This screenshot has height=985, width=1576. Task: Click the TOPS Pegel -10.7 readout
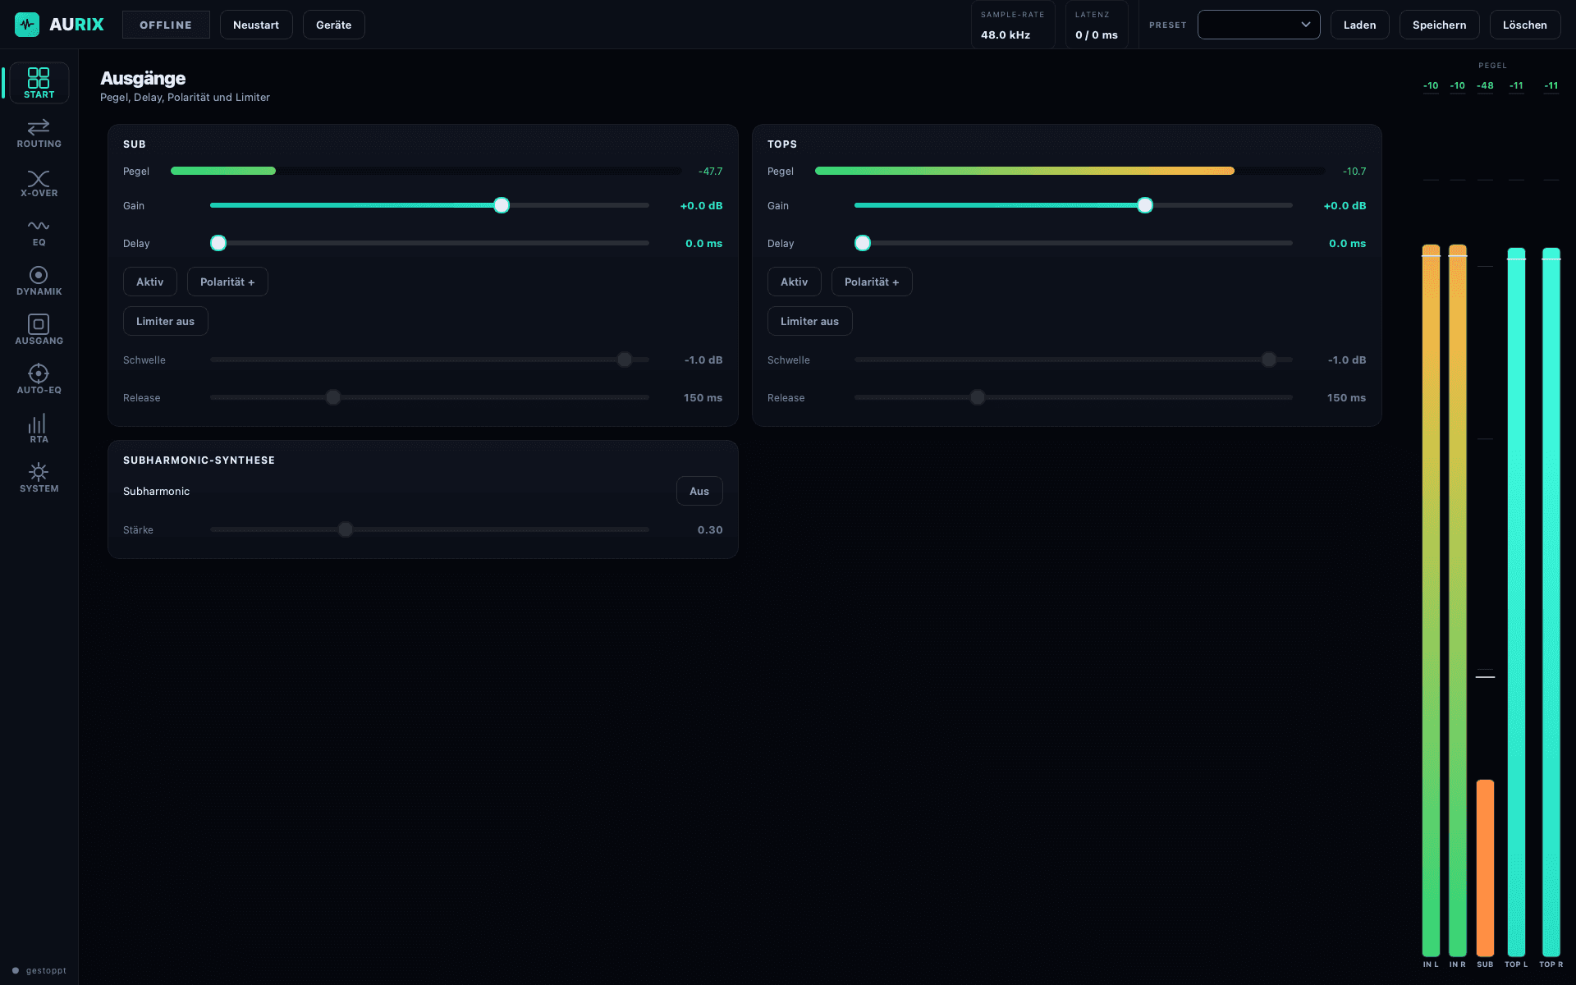1354,172
